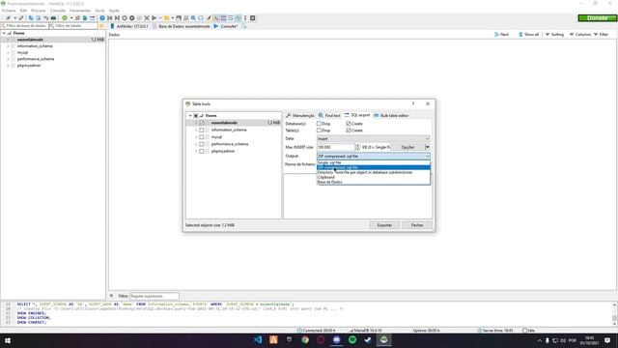Open Spotify from taskbar
618x348 pixels.
coord(352,339)
